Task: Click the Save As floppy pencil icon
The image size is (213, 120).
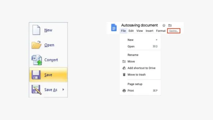Action: 36,90
